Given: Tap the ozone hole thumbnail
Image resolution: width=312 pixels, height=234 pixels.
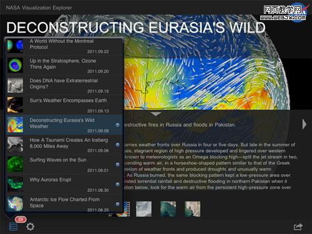Looking at the screenshot, I should 15,66.
